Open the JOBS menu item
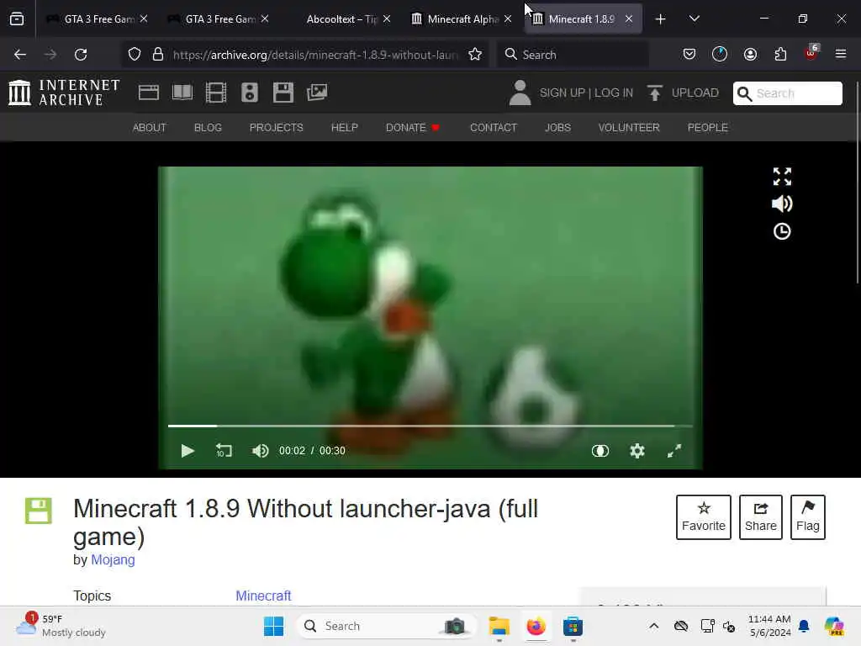Image resolution: width=861 pixels, height=646 pixels. pos(558,128)
